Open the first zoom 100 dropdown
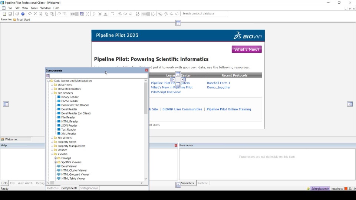Viewport: 356px width, 200px height. pyautogui.click(x=77, y=14)
